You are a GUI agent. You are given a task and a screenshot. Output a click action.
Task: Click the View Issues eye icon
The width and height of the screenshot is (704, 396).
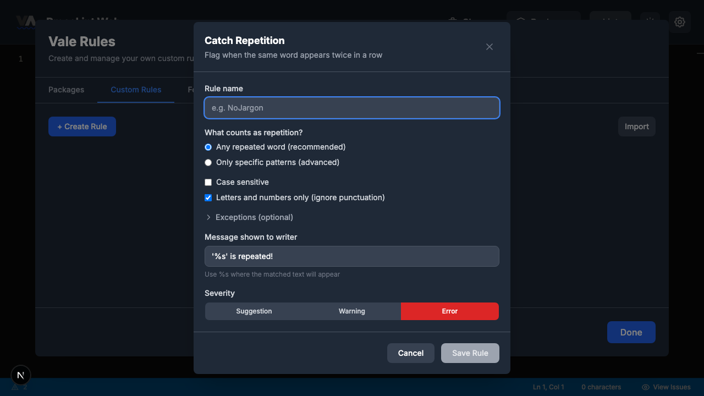click(x=645, y=387)
